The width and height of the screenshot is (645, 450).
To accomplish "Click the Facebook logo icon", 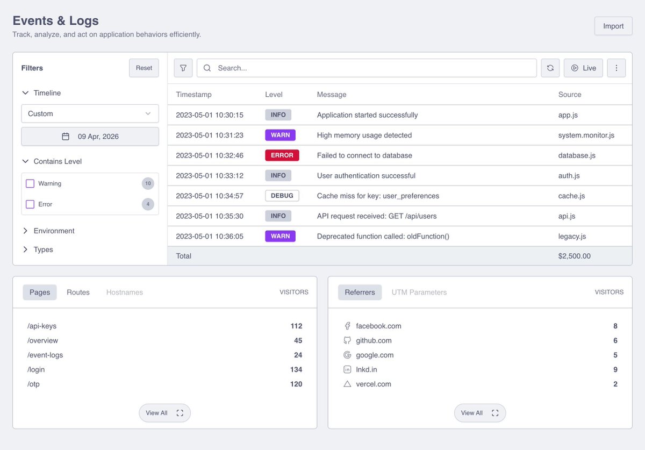I will pyautogui.click(x=347, y=326).
